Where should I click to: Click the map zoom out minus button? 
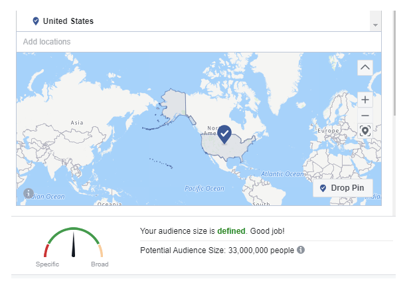pos(365,116)
